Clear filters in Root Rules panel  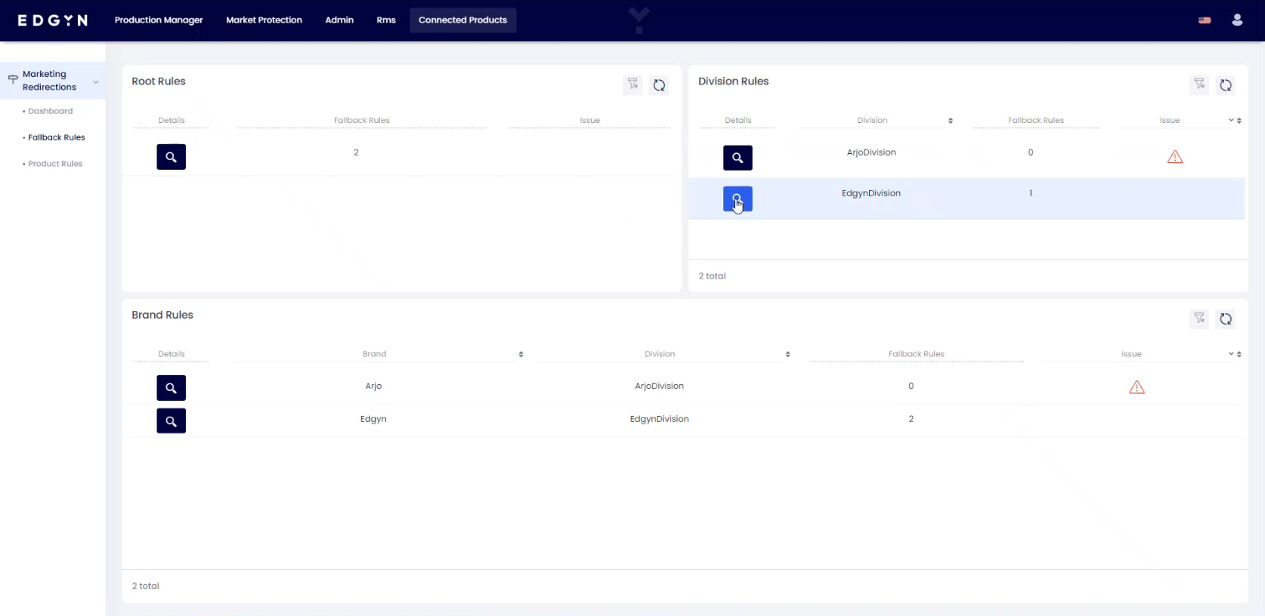click(x=632, y=85)
